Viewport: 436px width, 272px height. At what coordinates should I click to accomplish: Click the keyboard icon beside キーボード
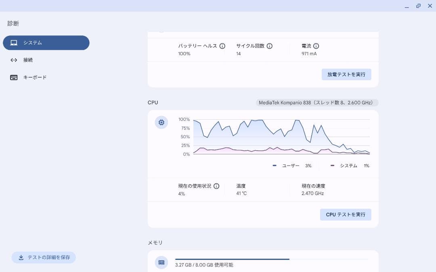tap(14, 77)
